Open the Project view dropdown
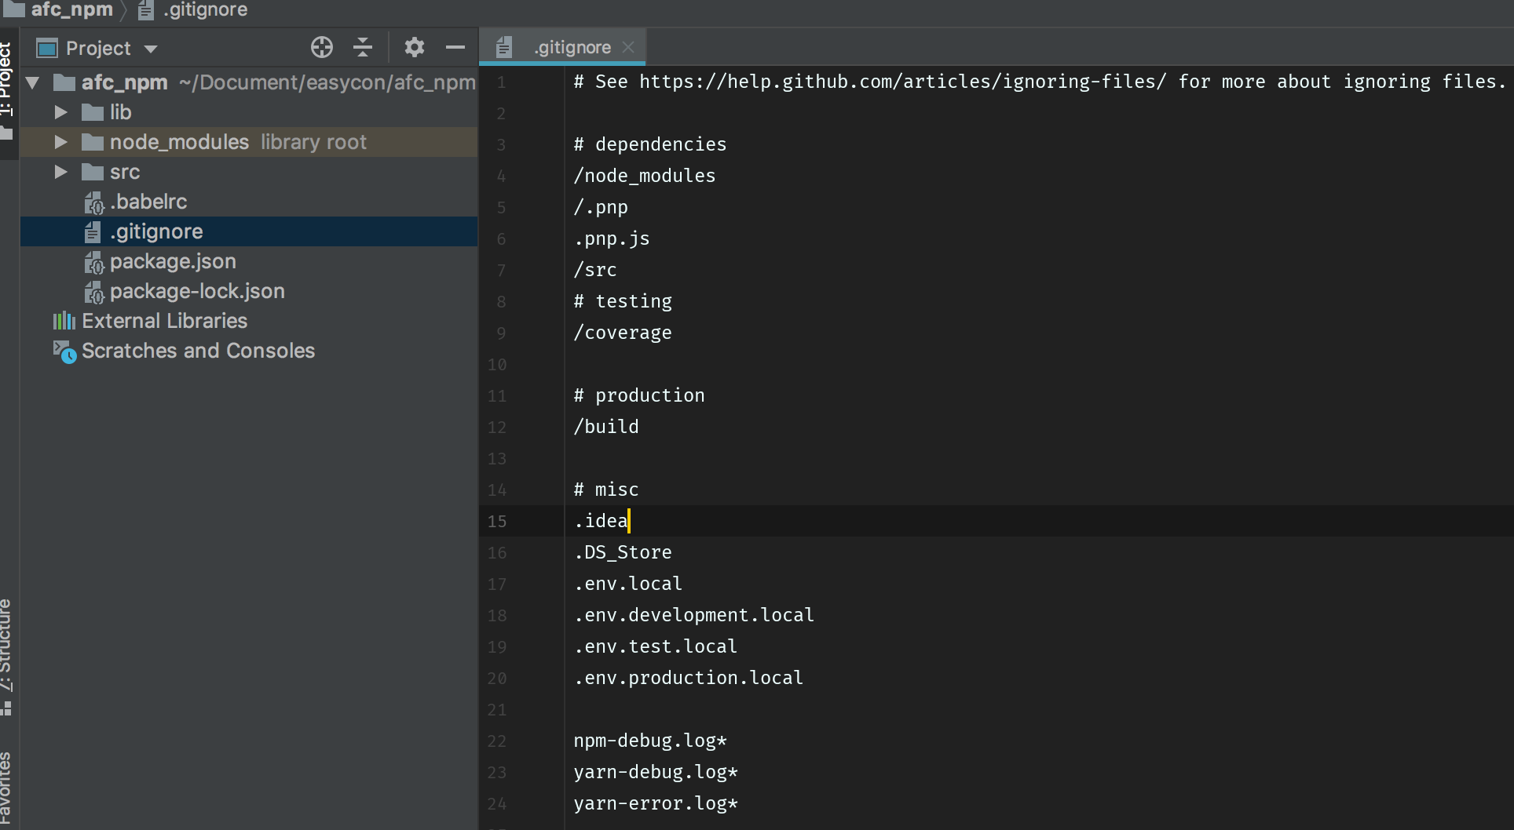1514x830 pixels. point(151,49)
